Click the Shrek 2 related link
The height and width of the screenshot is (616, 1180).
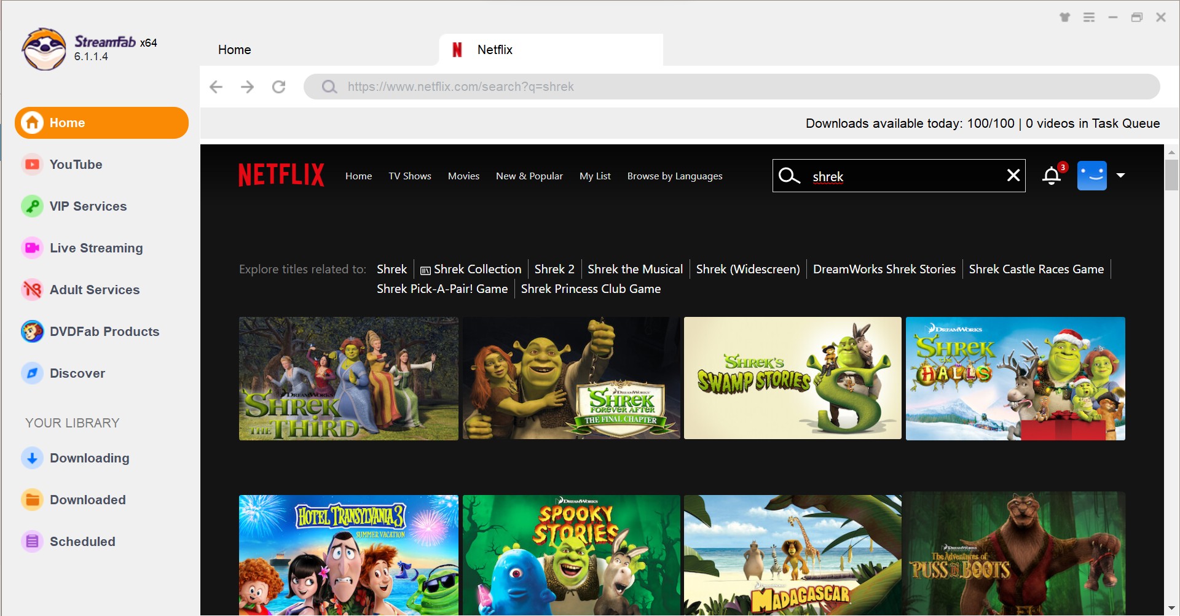point(554,269)
